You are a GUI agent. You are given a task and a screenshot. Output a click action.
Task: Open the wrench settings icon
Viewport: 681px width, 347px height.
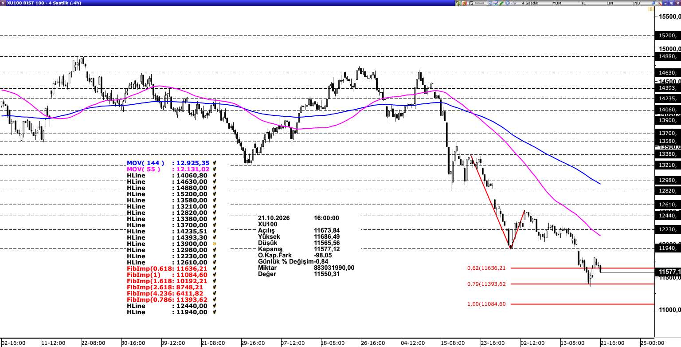[x=659, y=3]
